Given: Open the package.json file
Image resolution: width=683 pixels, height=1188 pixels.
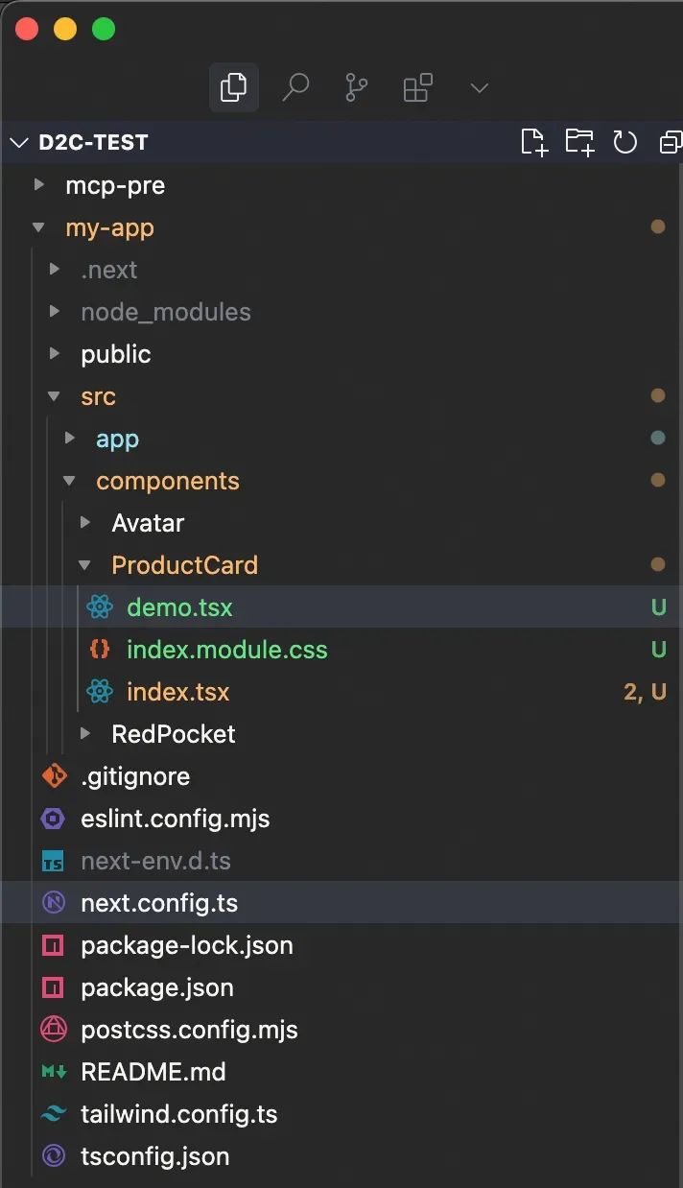Looking at the screenshot, I should tap(157, 987).
